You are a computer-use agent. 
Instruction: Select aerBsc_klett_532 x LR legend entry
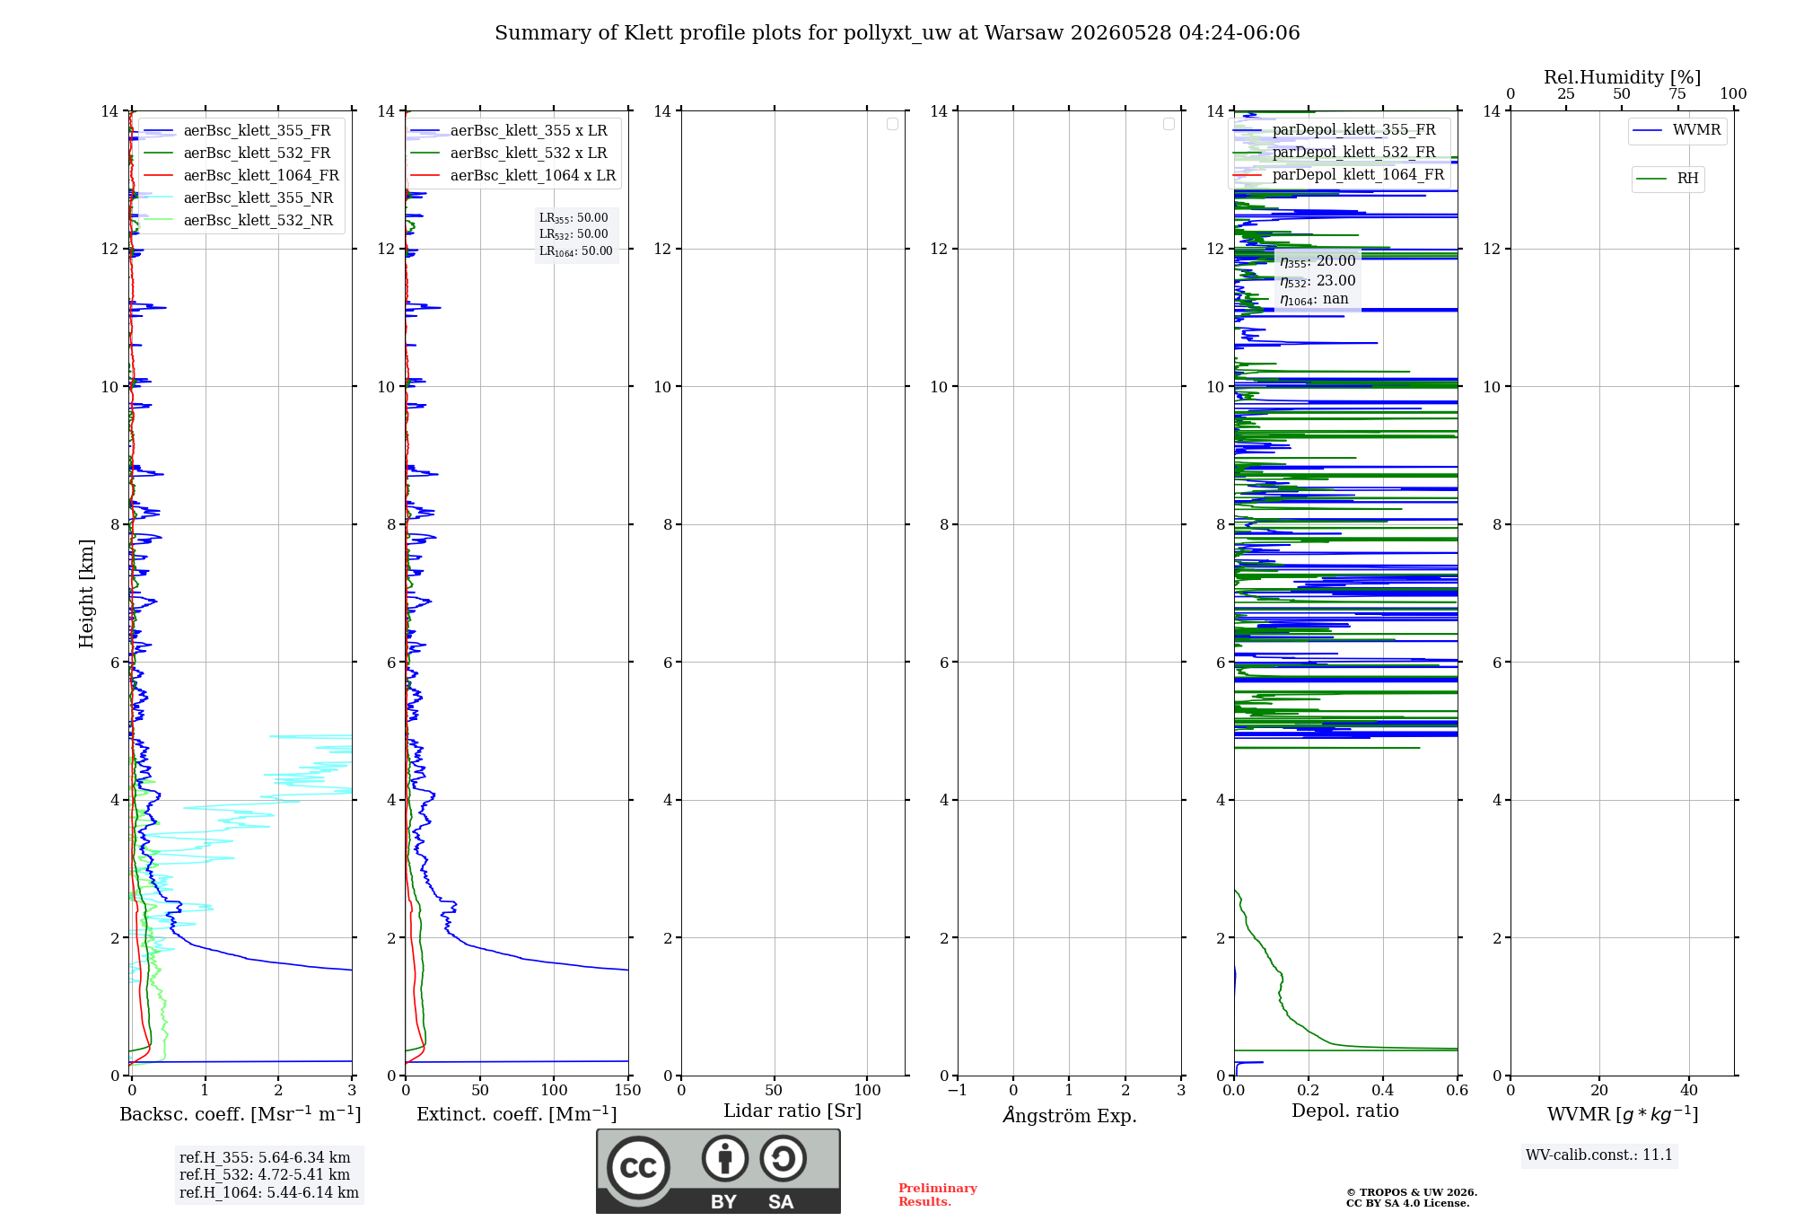click(510, 153)
